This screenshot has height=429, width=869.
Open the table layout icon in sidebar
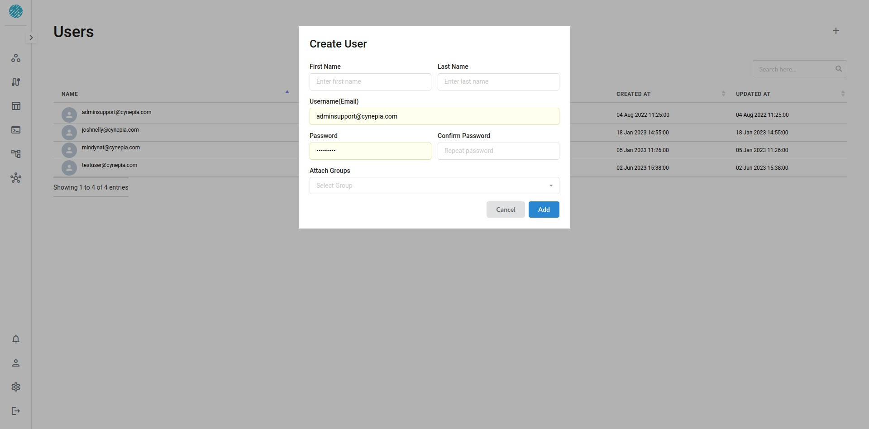point(16,106)
